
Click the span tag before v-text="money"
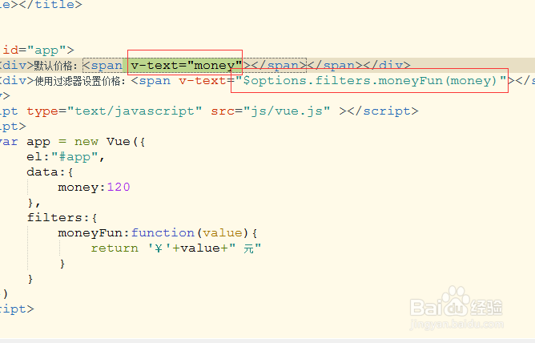[x=103, y=65]
